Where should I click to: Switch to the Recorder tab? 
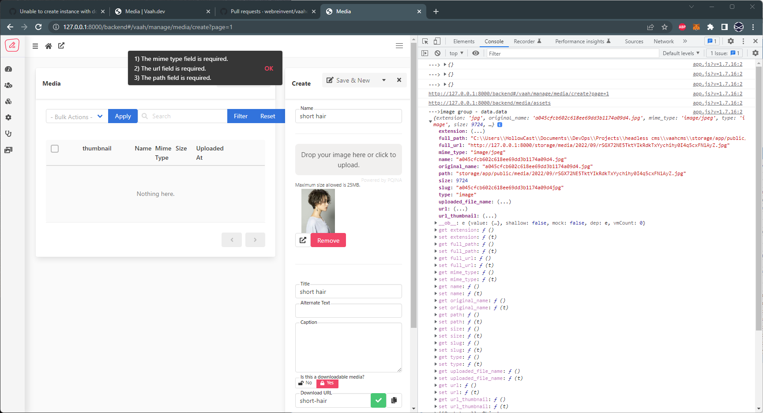click(x=527, y=41)
